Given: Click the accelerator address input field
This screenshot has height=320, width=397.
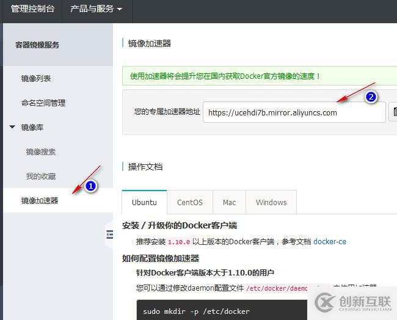Looking at the screenshot, I should pos(294,112).
